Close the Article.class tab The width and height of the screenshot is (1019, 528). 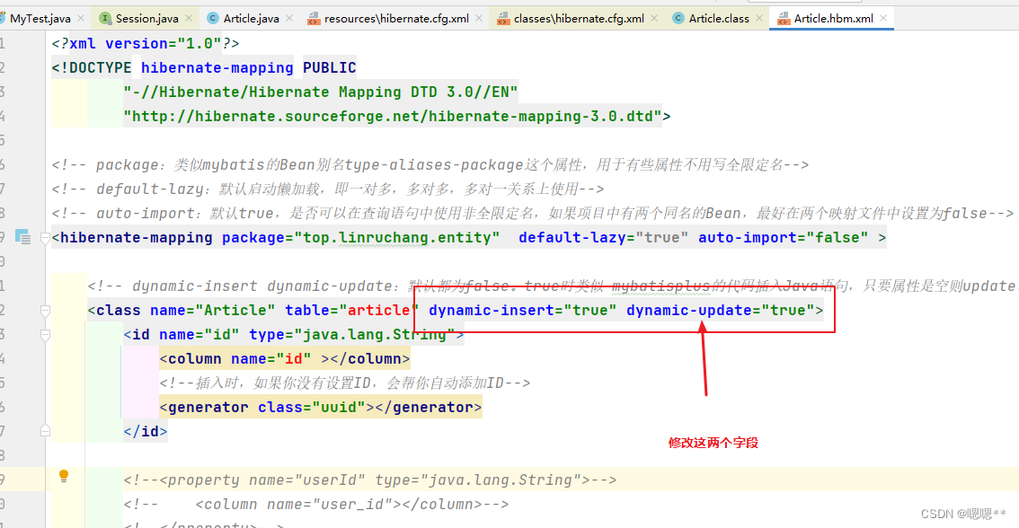click(759, 18)
